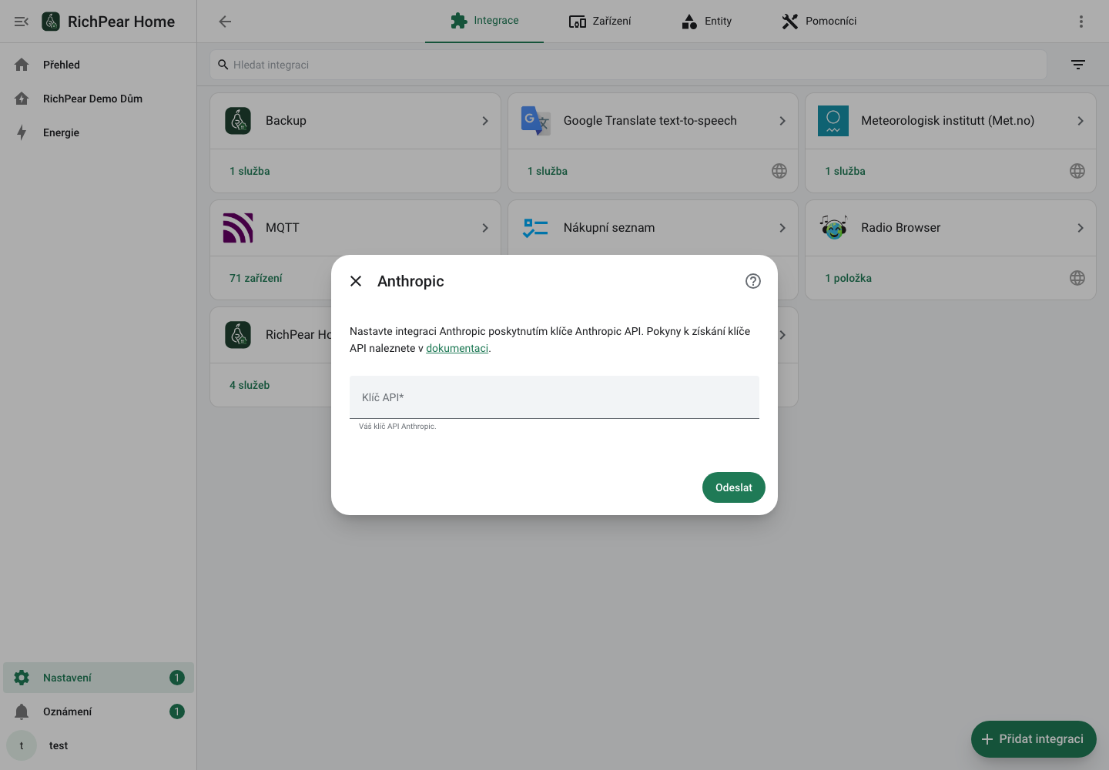This screenshot has width=1109, height=770.
Task: Focus the Klíč API input field
Action: pyautogui.click(x=554, y=397)
